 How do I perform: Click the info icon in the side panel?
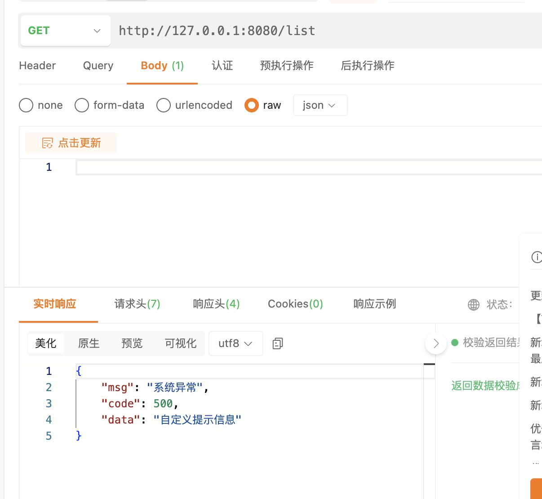[537, 257]
